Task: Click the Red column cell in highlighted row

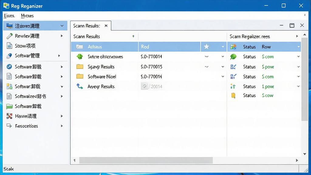Action: [x=169, y=46]
